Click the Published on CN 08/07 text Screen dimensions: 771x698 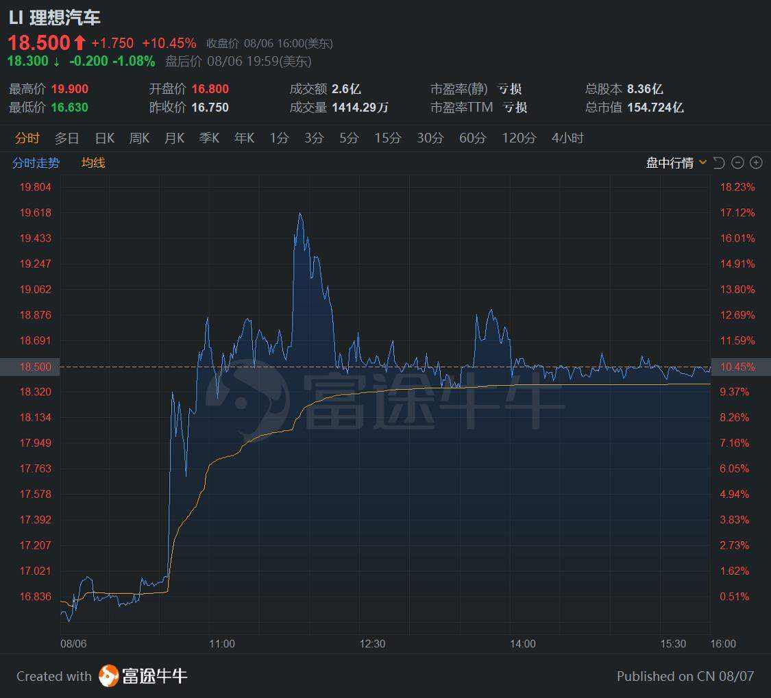tap(685, 676)
